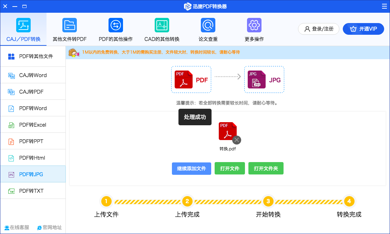Open the 更多操作 gear icon
The width and height of the screenshot is (390, 234).
(254, 25)
